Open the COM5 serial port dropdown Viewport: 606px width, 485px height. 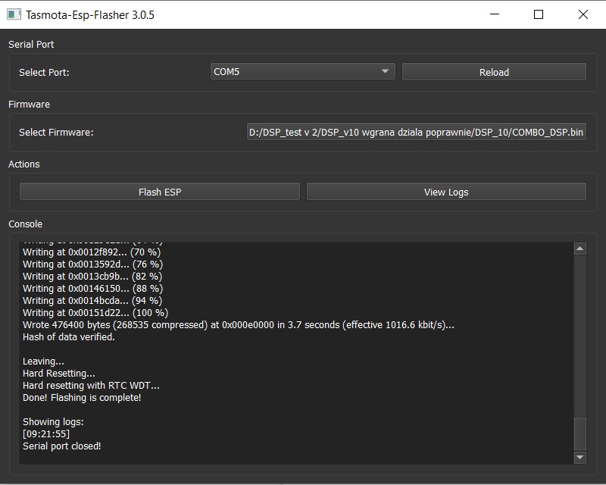point(301,71)
